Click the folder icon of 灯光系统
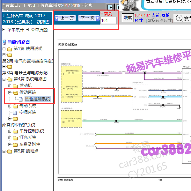The image size is (191, 191). pyautogui.click(x=15, y=138)
